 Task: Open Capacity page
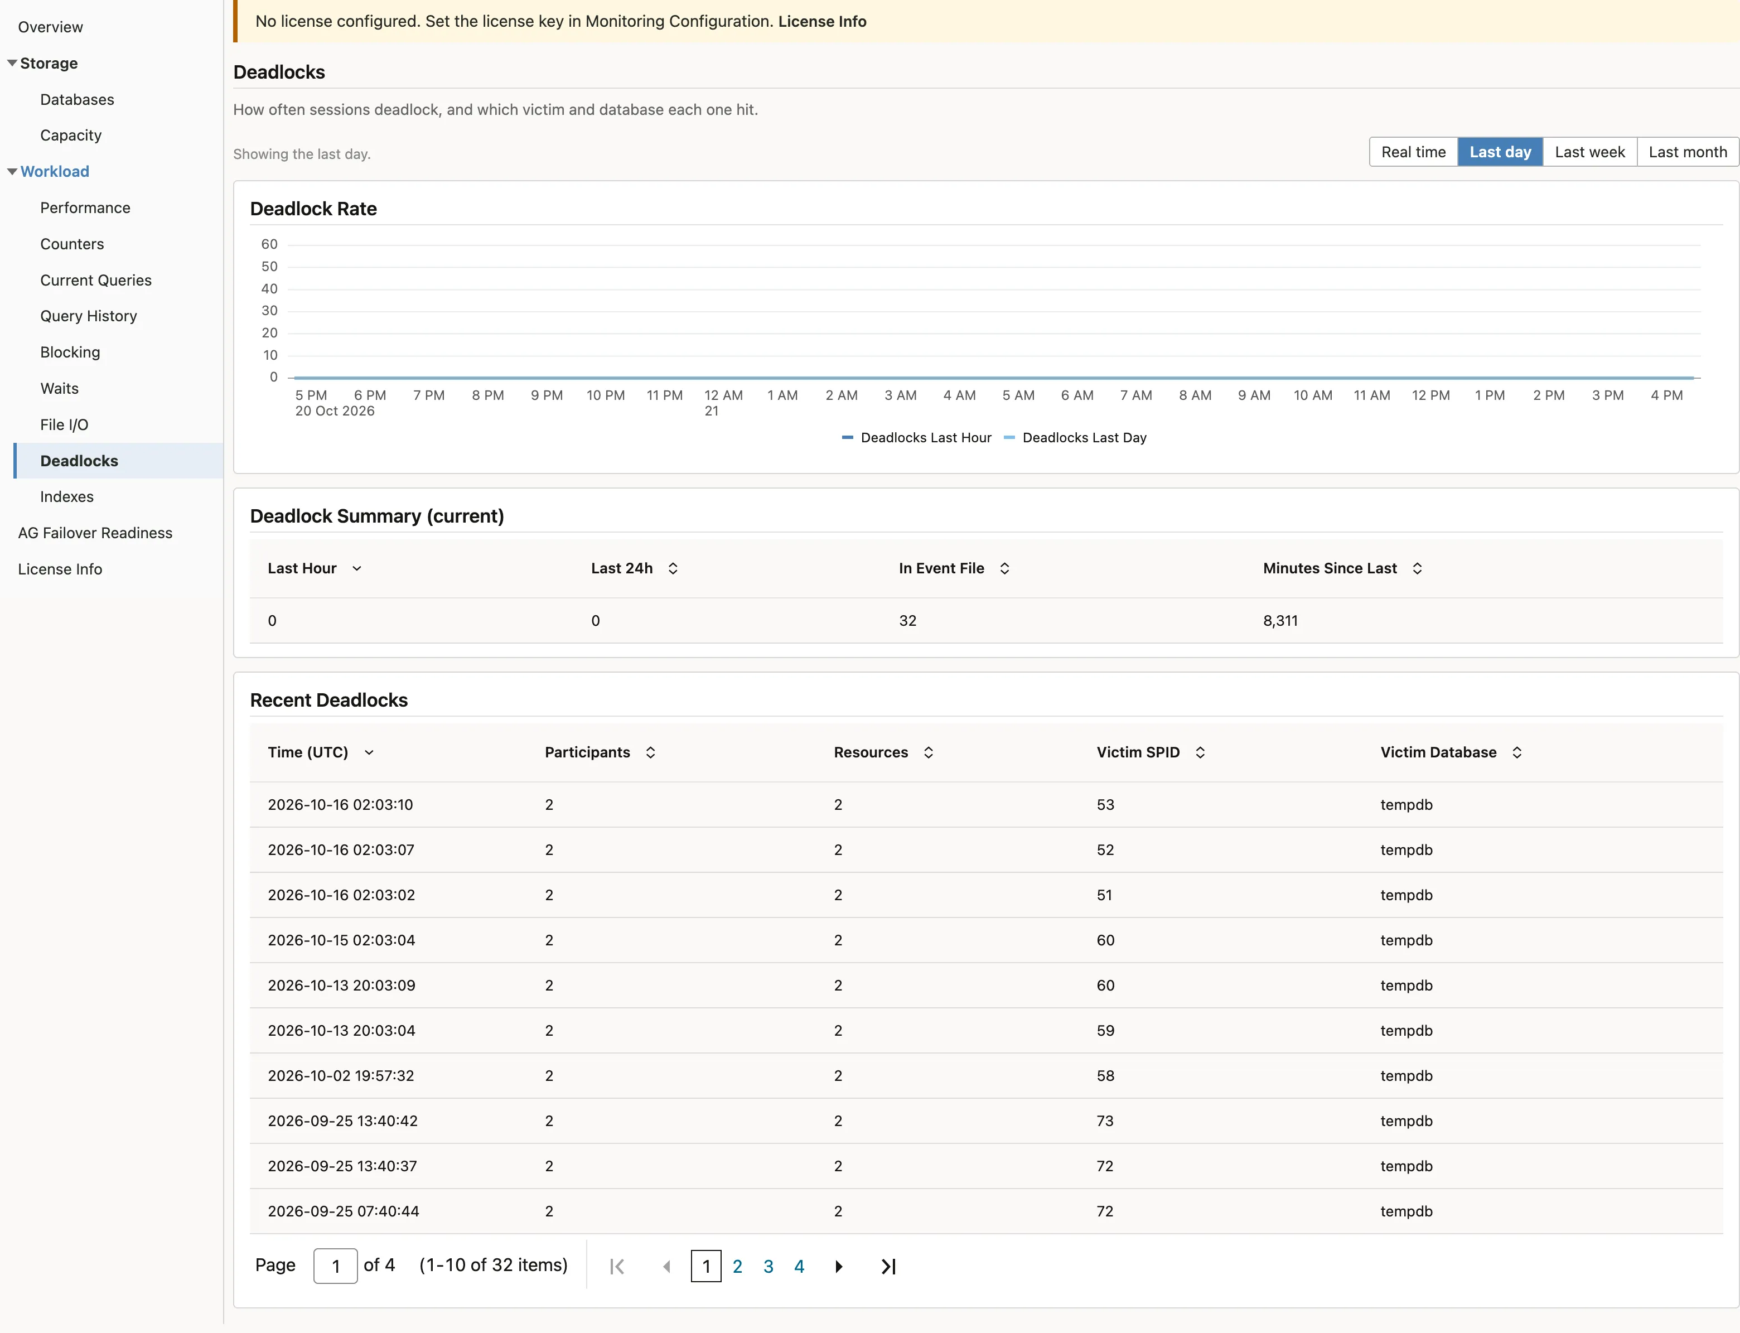pyautogui.click(x=71, y=135)
